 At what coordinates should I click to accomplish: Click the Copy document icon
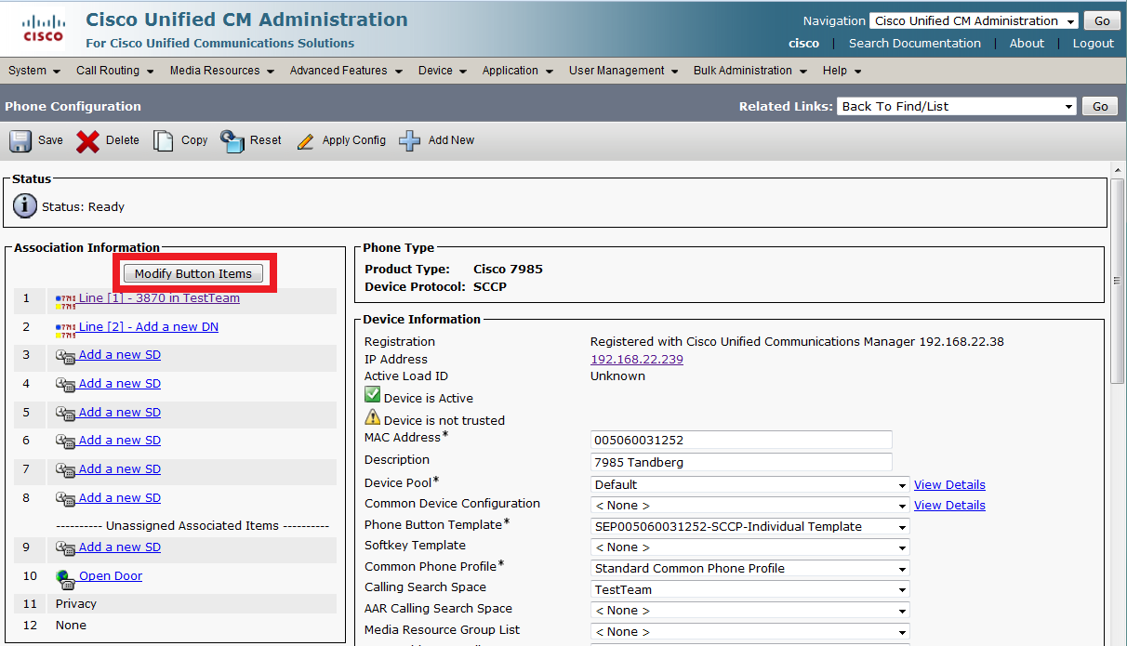164,140
